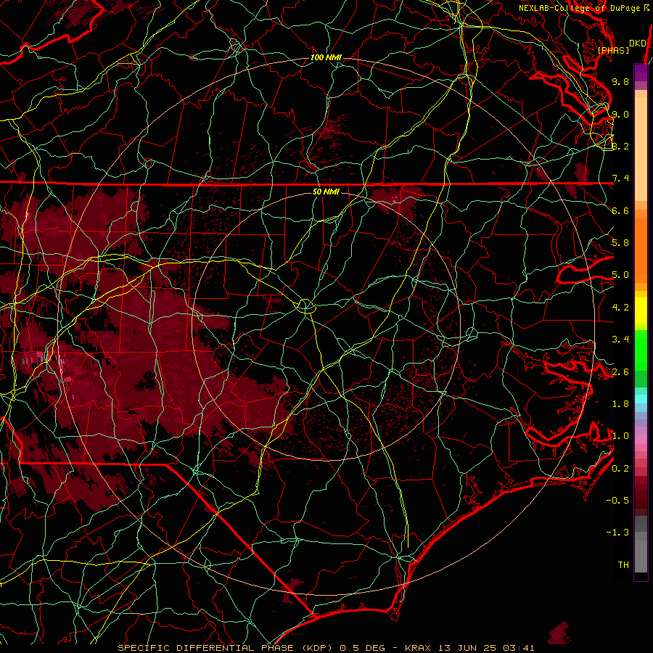This screenshot has height=653, width=653.
Task: Click the 8.2 scale value
Action: 620,146
